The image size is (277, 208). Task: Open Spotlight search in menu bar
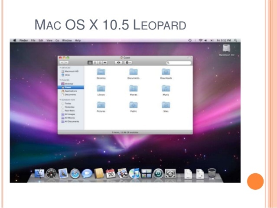pyautogui.click(x=235, y=40)
